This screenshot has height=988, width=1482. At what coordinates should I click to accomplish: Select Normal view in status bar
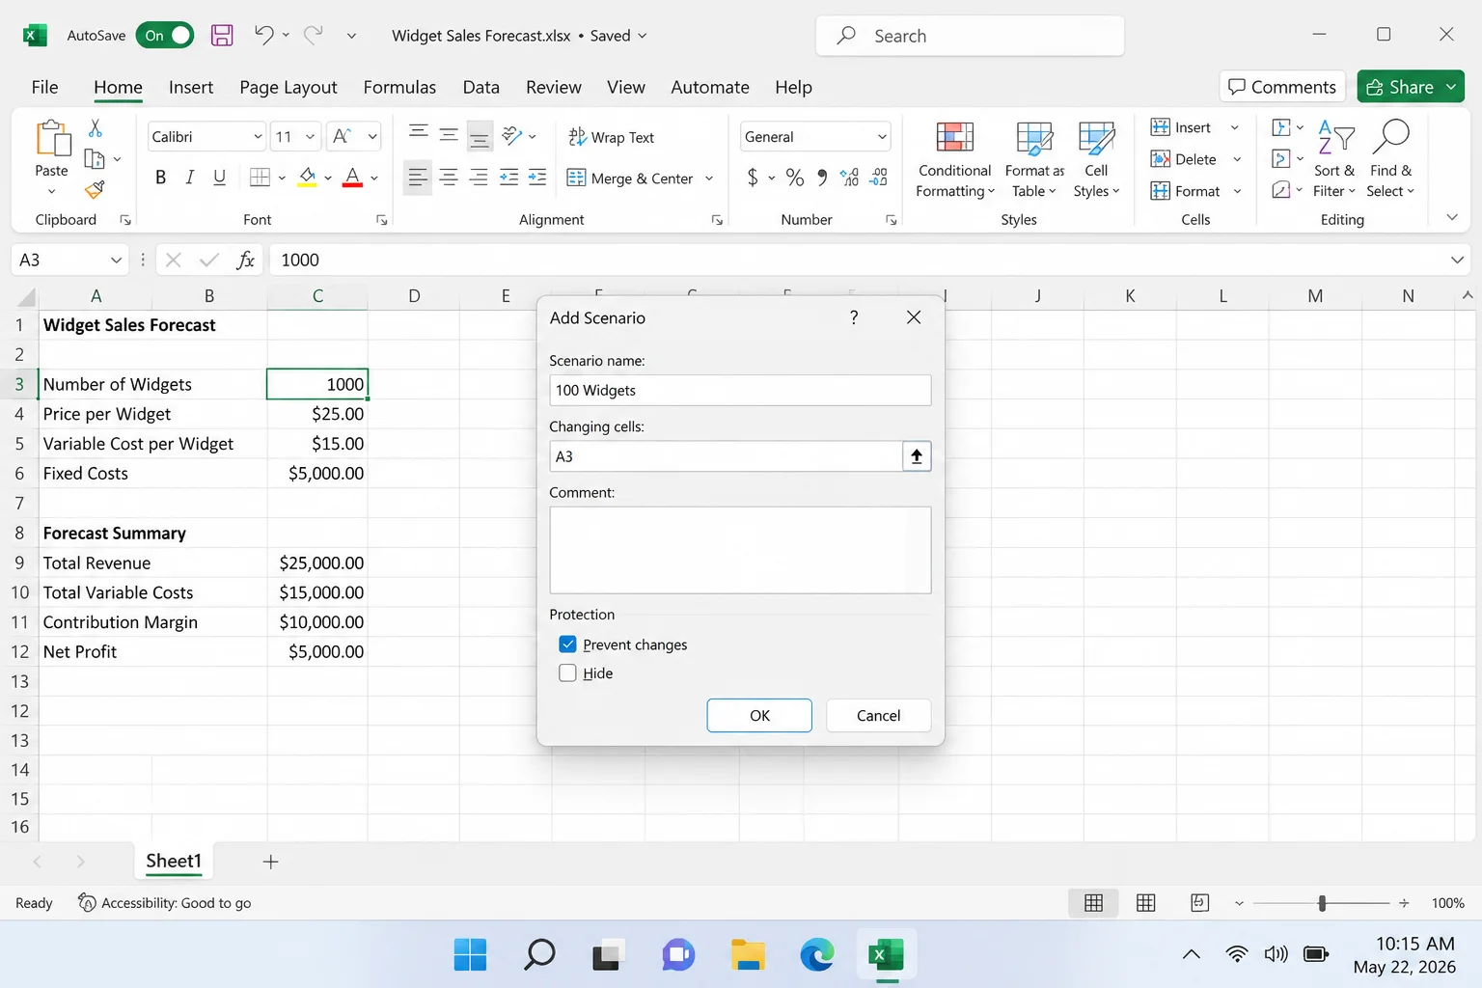[x=1093, y=903]
